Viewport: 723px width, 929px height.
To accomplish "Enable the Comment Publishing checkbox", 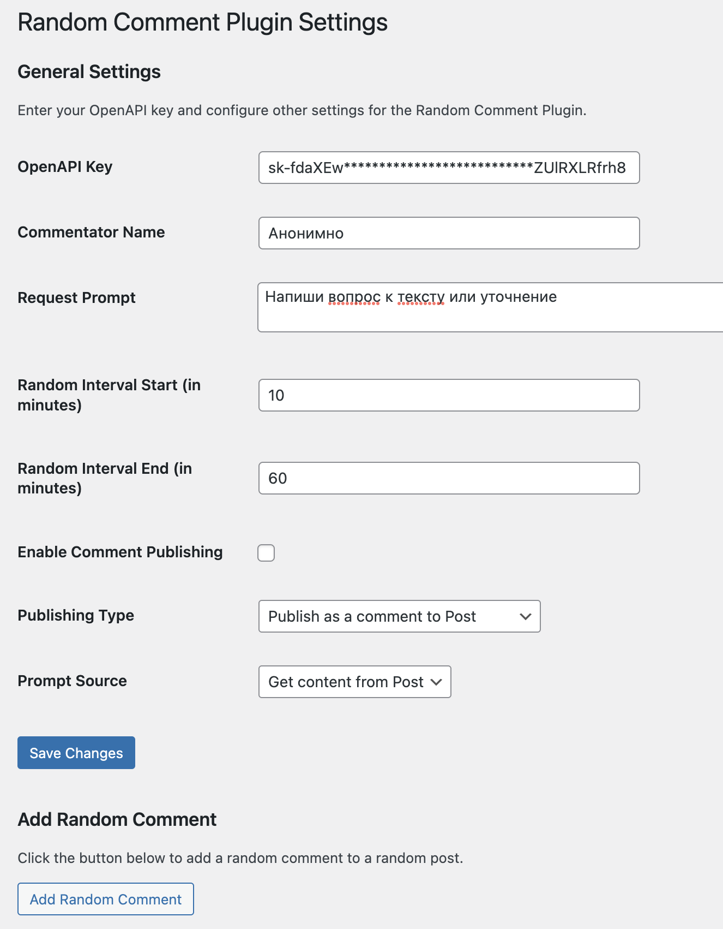I will tap(266, 553).
